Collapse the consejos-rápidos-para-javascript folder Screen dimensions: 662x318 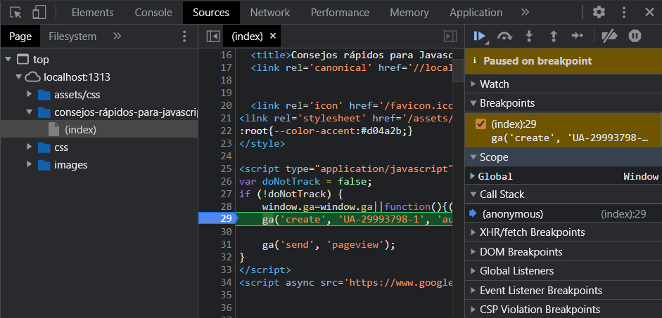click(29, 112)
